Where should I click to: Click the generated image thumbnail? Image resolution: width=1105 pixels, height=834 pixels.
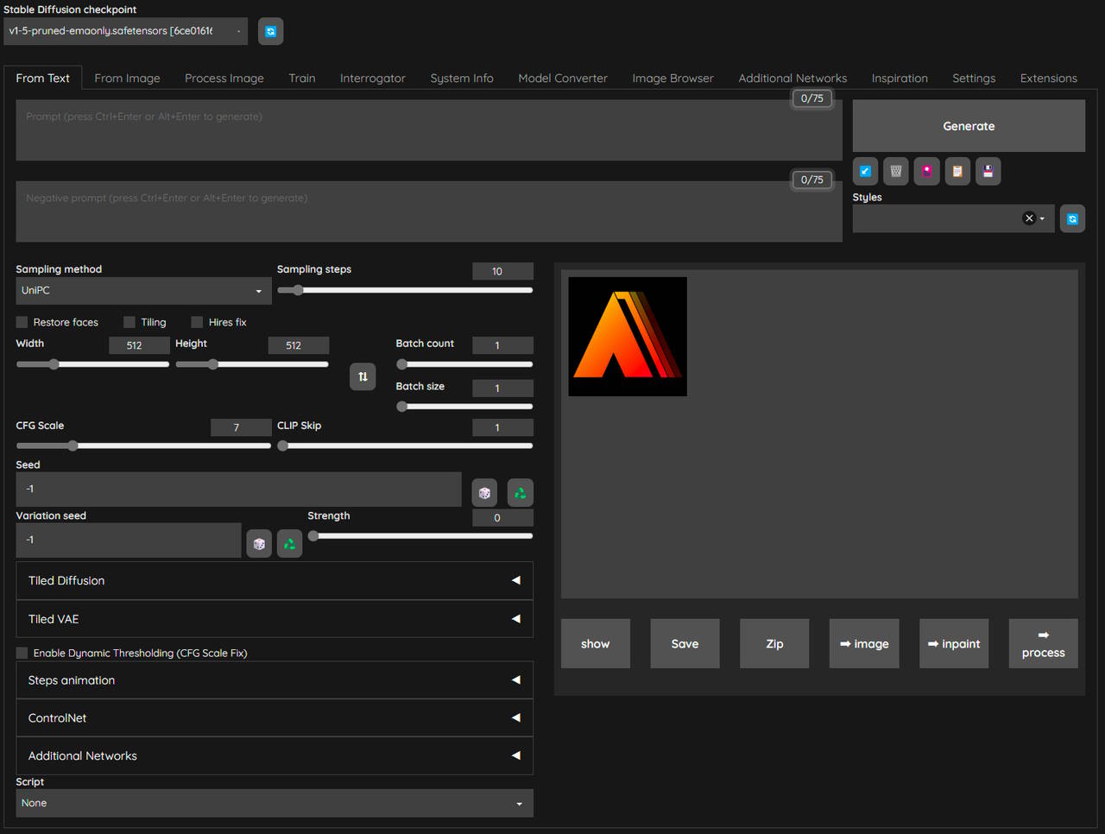(628, 337)
